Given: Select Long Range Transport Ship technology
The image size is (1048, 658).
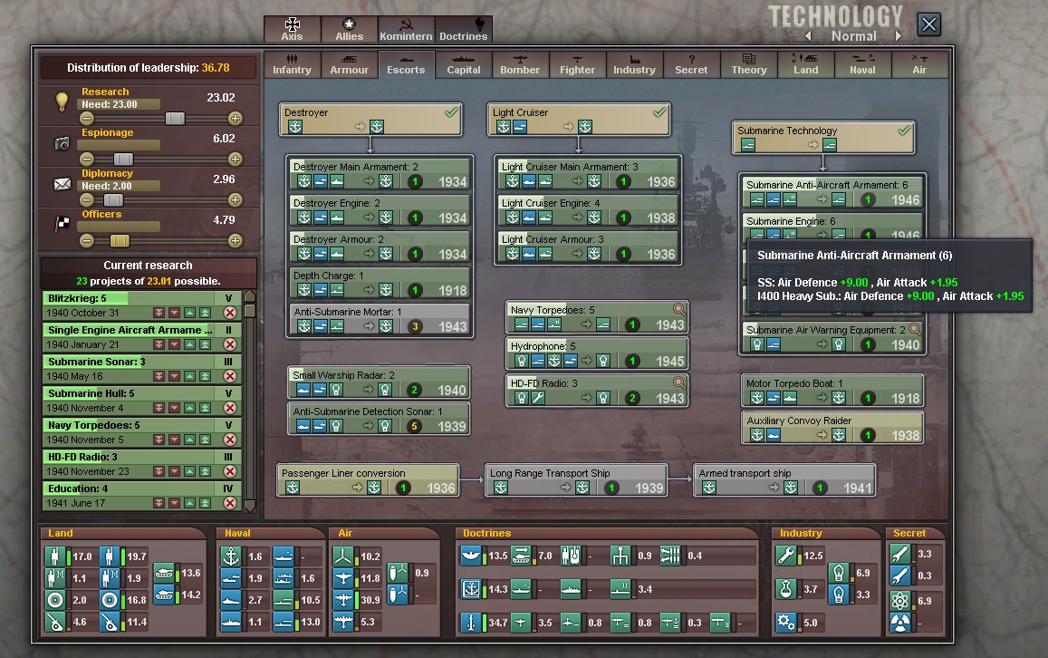Looking at the screenshot, I should pos(576,480).
